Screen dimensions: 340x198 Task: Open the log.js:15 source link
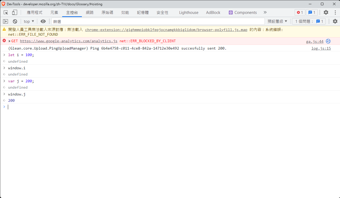click(x=321, y=48)
